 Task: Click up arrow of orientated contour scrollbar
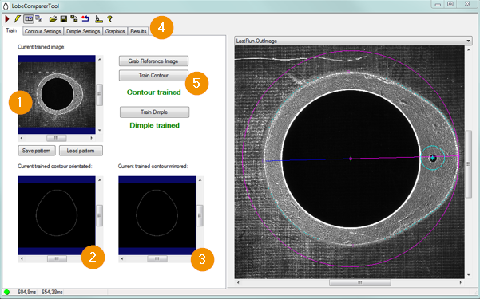point(100,180)
